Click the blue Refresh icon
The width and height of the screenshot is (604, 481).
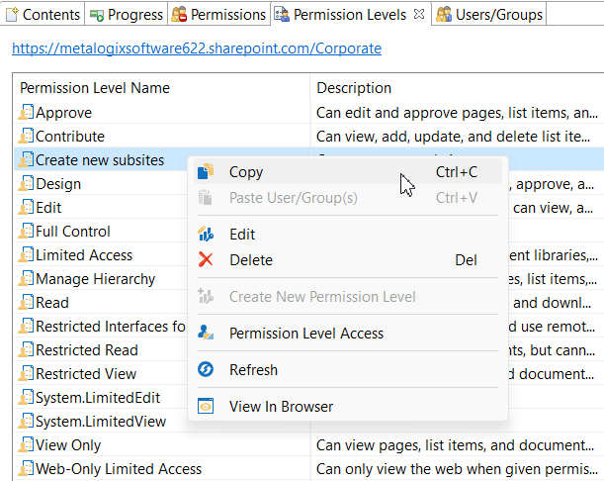point(206,370)
